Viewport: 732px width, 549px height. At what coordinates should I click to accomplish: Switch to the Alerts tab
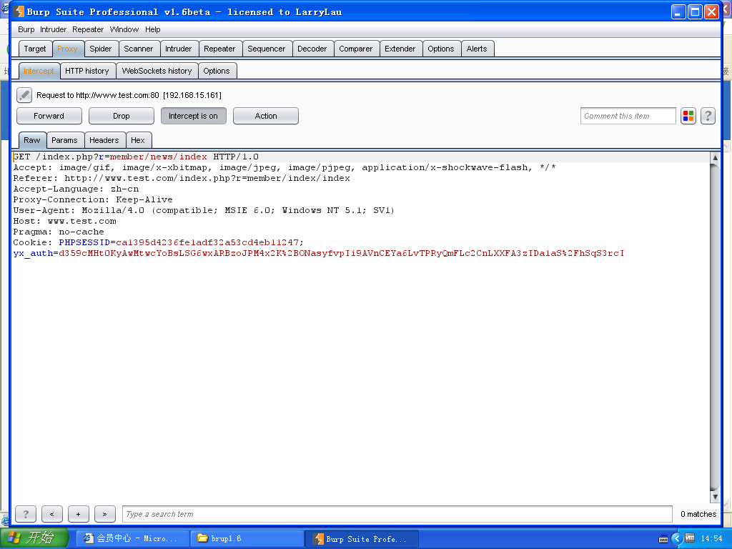click(x=477, y=49)
